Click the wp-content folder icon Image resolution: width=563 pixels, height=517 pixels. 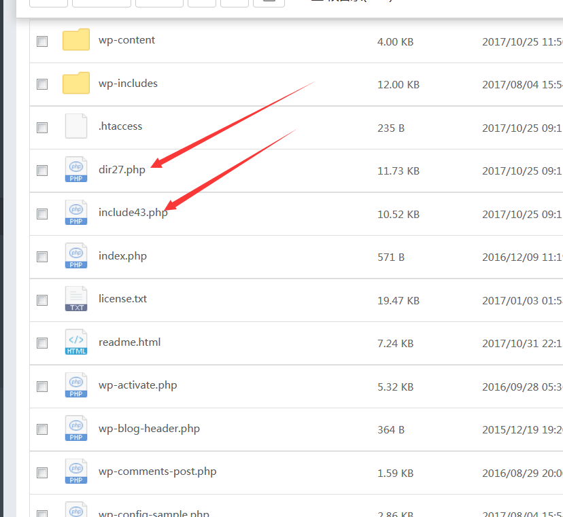[75, 39]
